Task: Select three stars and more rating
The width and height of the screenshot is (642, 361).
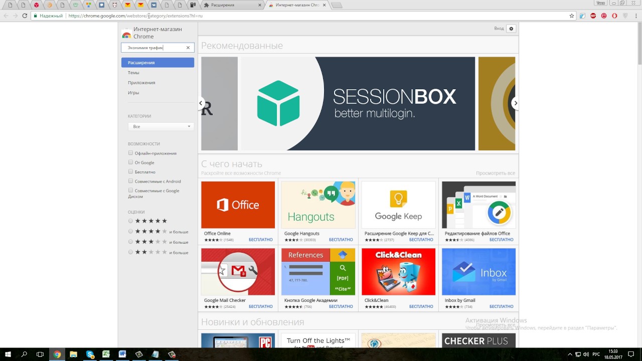Action: (131, 242)
